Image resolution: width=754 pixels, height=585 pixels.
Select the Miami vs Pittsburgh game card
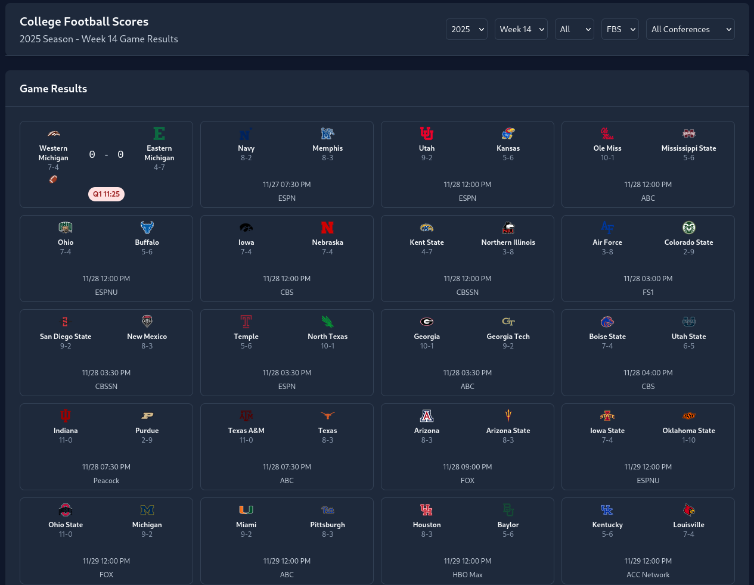[287, 541]
